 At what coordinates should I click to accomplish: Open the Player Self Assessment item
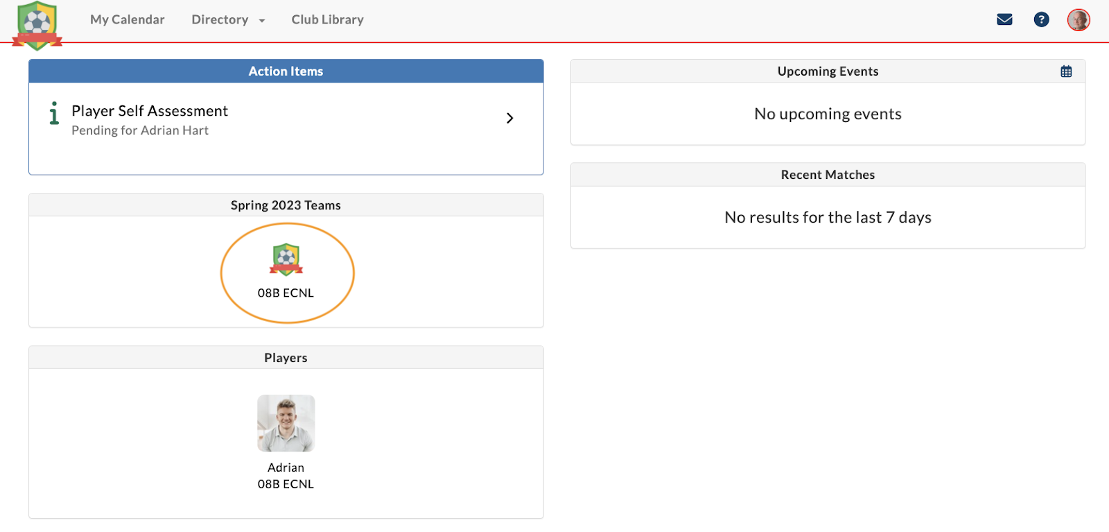(150, 111)
